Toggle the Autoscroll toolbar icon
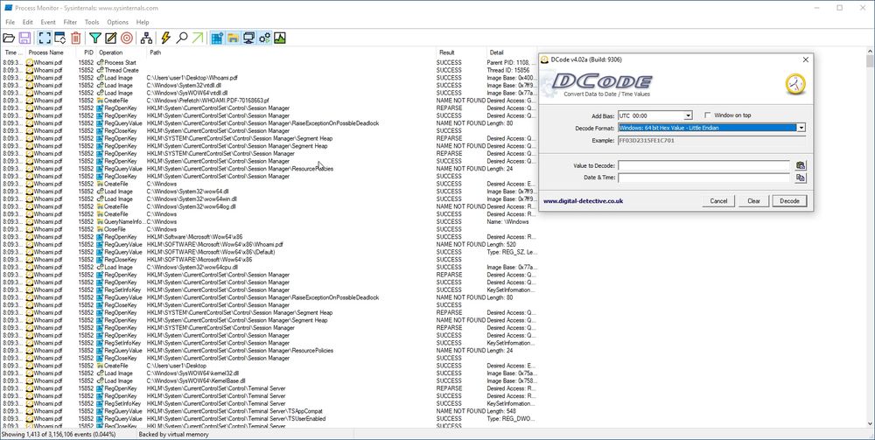 tap(59, 38)
